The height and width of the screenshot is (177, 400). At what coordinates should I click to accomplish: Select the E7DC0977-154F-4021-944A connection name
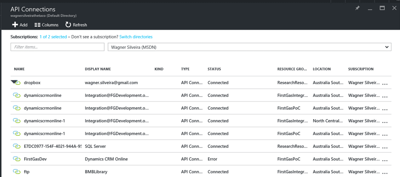point(52,146)
